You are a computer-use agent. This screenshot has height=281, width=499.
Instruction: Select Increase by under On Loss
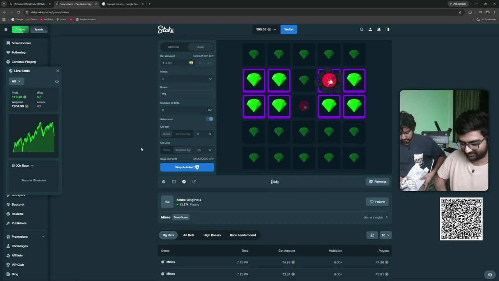coord(183,150)
